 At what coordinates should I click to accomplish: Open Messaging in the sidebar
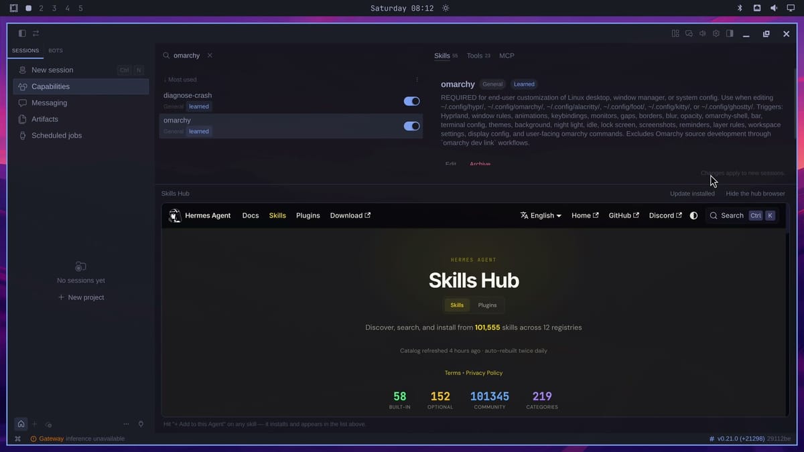(81, 103)
